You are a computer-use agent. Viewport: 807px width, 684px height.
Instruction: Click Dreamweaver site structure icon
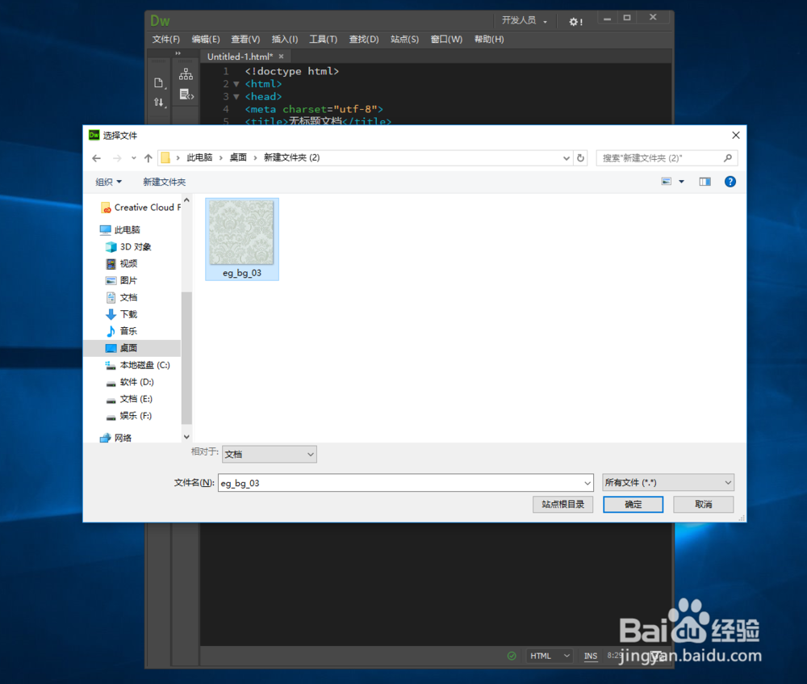(186, 74)
